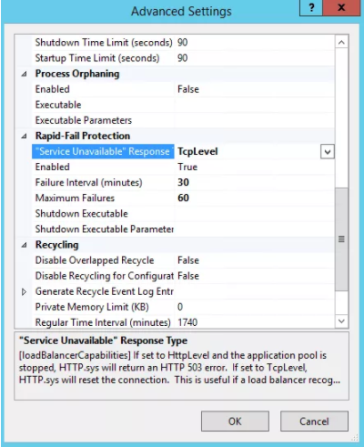The image size is (364, 447).
Task: Open the TcpLevel response type dropdown
Action: pyautogui.click(x=328, y=151)
